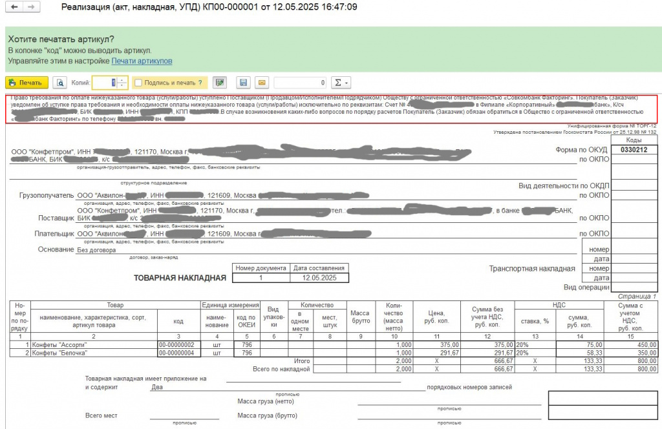Open the Печати артикулов link

142,61
